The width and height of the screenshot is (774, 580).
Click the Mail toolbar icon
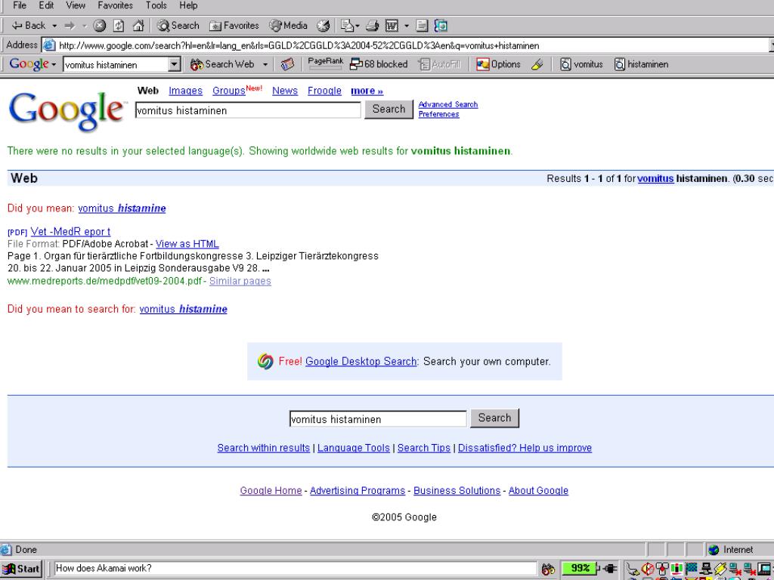click(x=347, y=26)
